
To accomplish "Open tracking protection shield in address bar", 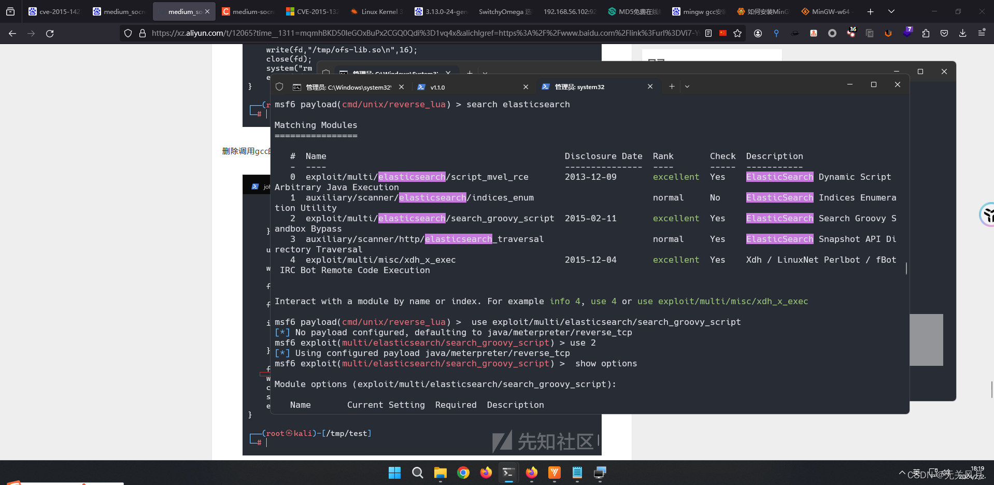I will click(128, 33).
